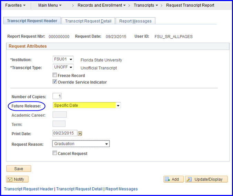Screen dimensions: 233x196
Task: Enable the Freeze Record checkbox
Action: click(x=54, y=75)
